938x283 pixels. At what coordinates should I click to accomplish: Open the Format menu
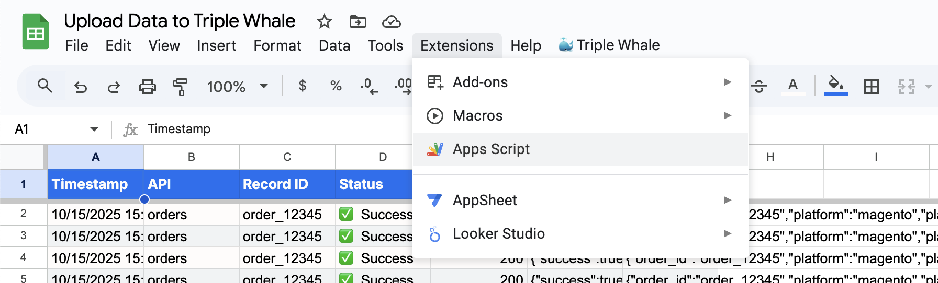pos(277,45)
